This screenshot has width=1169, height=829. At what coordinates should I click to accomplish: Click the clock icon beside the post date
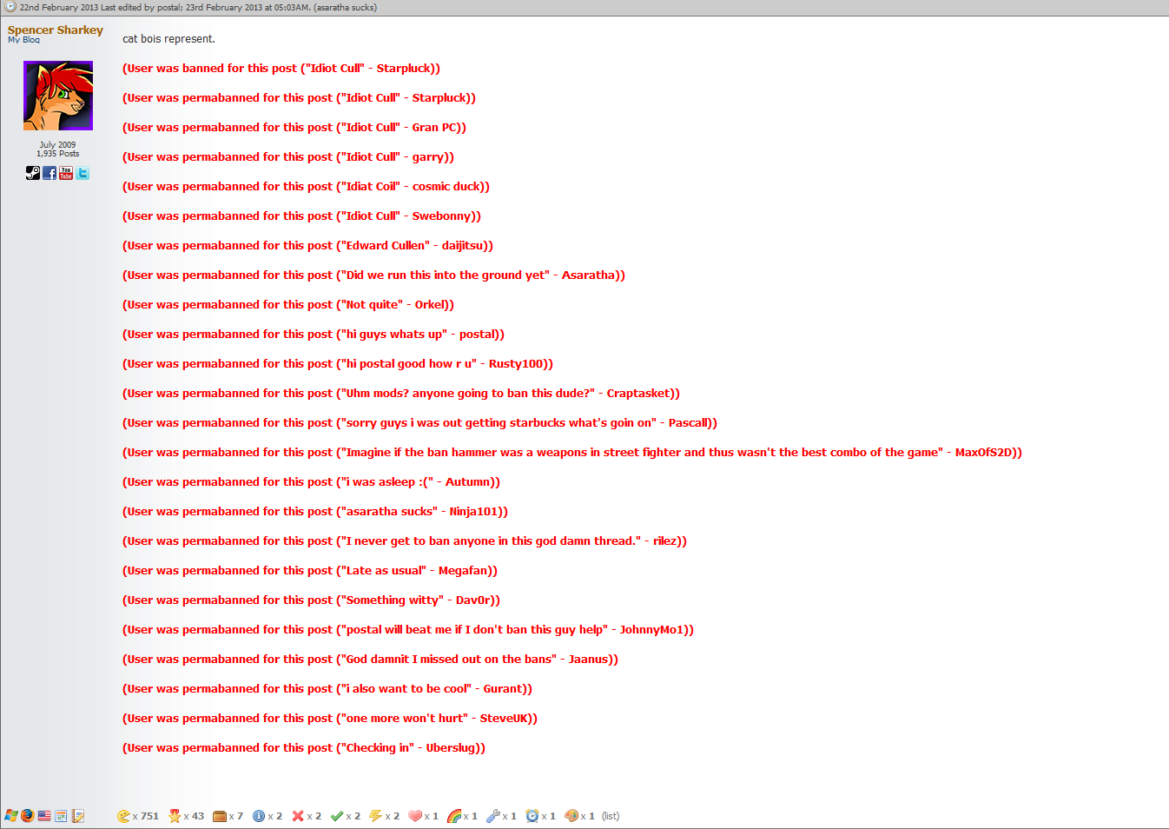tap(10, 7)
